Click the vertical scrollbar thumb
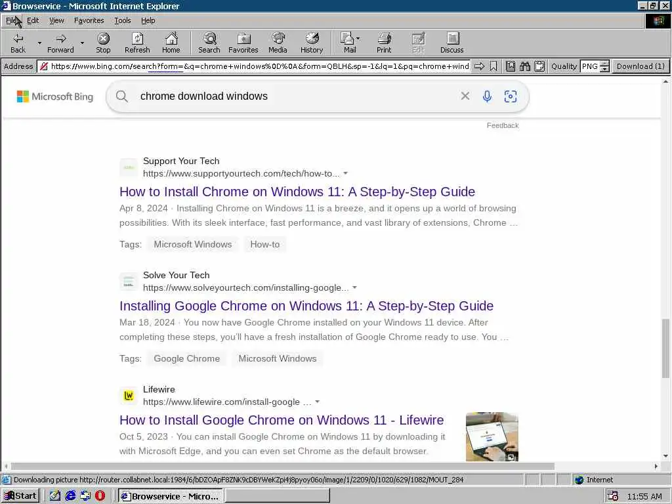 click(x=665, y=348)
